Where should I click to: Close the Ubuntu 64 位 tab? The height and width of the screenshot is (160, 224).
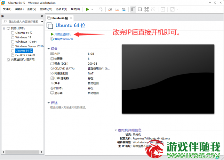(x=71, y=18)
